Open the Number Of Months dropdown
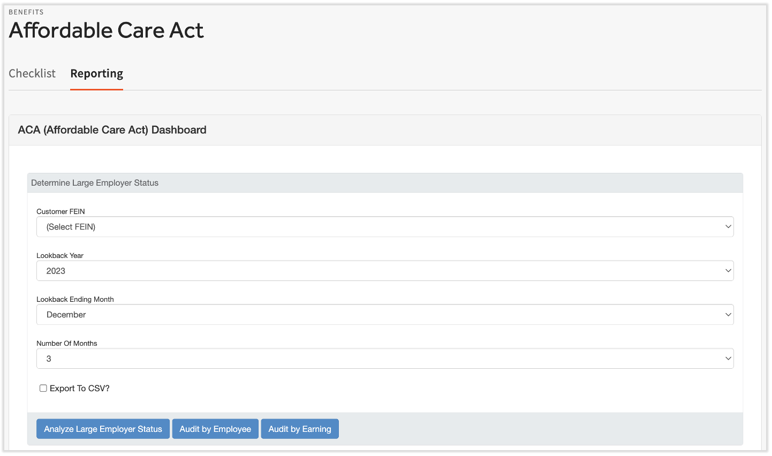 (384, 358)
